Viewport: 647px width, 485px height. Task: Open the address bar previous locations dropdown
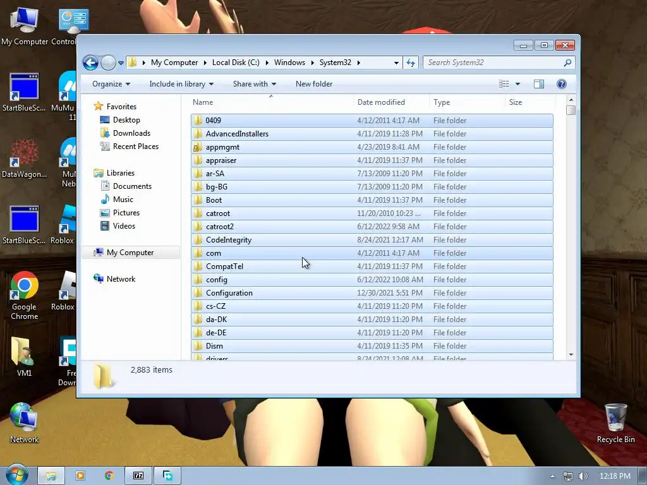pyautogui.click(x=396, y=63)
